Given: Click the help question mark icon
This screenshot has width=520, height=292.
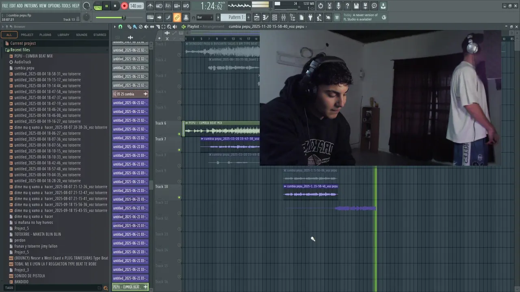Looking at the screenshot, I should 347,6.
